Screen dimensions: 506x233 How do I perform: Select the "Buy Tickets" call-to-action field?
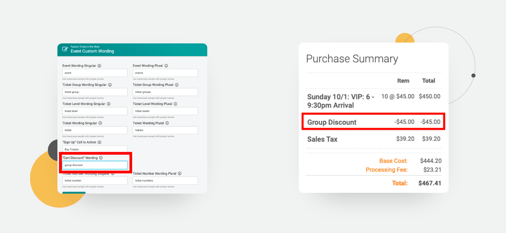pyautogui.click(x=95, y=149)
